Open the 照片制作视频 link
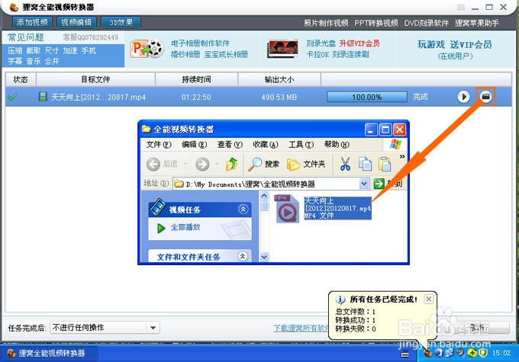519x362 pixels. click(326, 23)
